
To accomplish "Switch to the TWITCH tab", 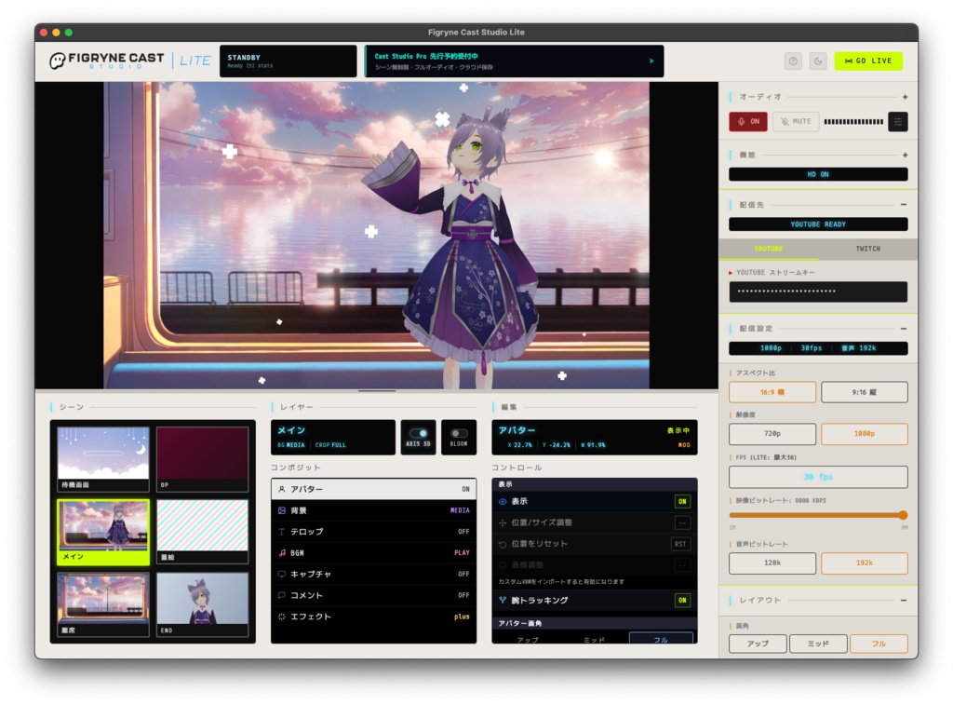I will click(x=868, y=249).
